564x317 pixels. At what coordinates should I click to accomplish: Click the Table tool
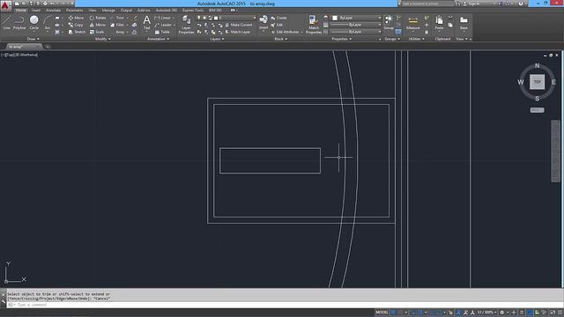(162, 32)
